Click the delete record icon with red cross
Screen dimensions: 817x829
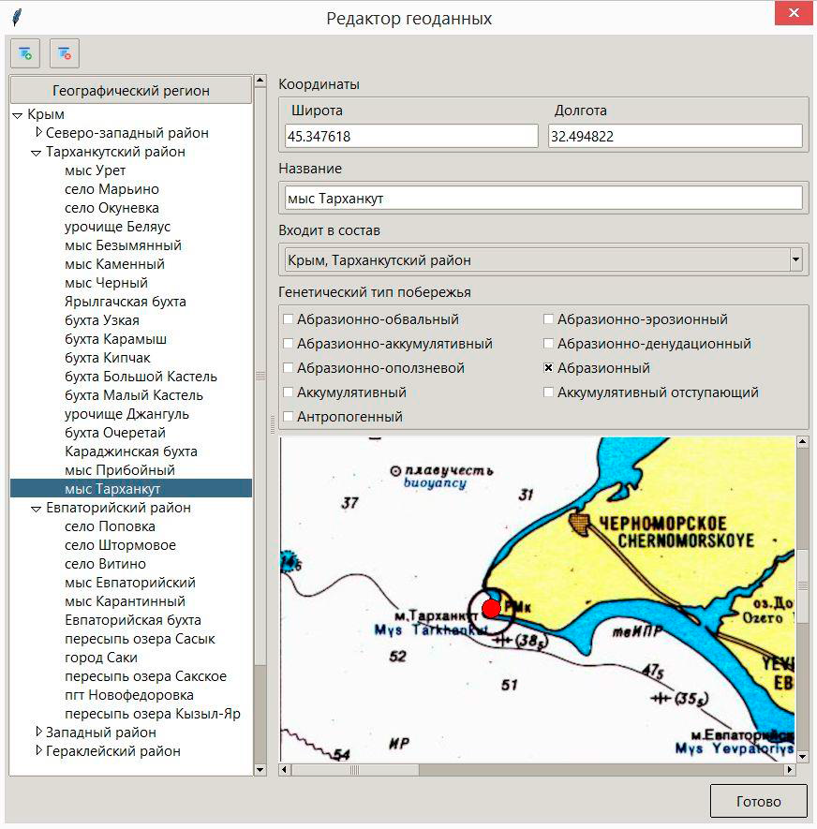coord(65,53)
